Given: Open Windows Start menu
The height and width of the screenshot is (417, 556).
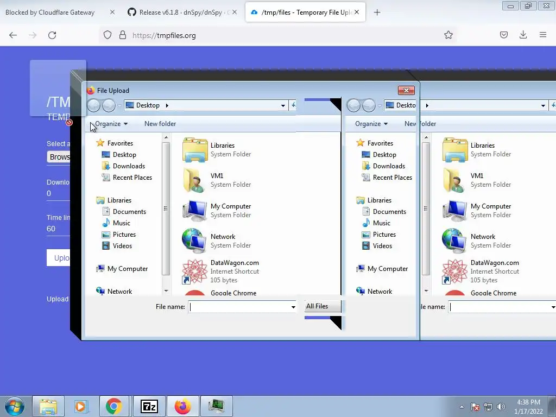Looking at the screenshot, I should 15,406.
